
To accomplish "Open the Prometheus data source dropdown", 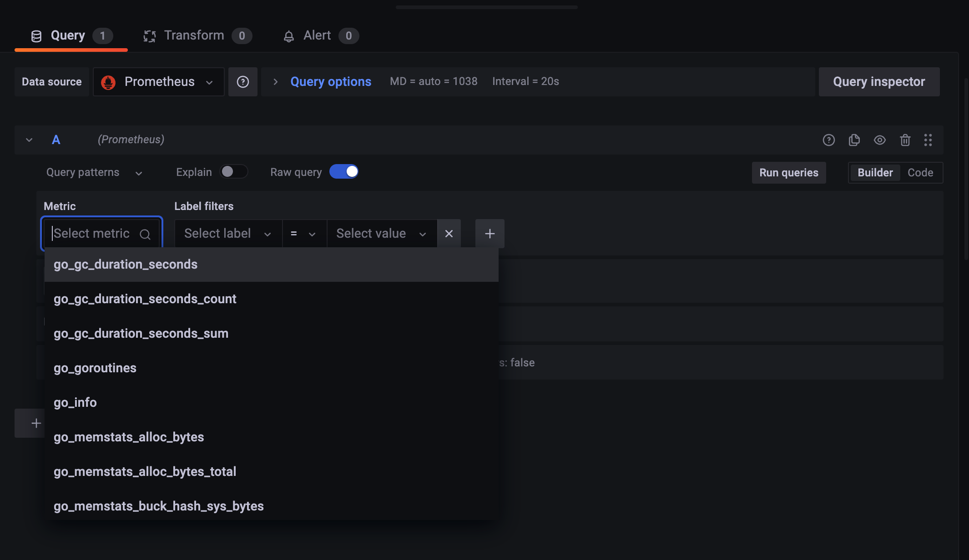I will (x=159, y=82).
